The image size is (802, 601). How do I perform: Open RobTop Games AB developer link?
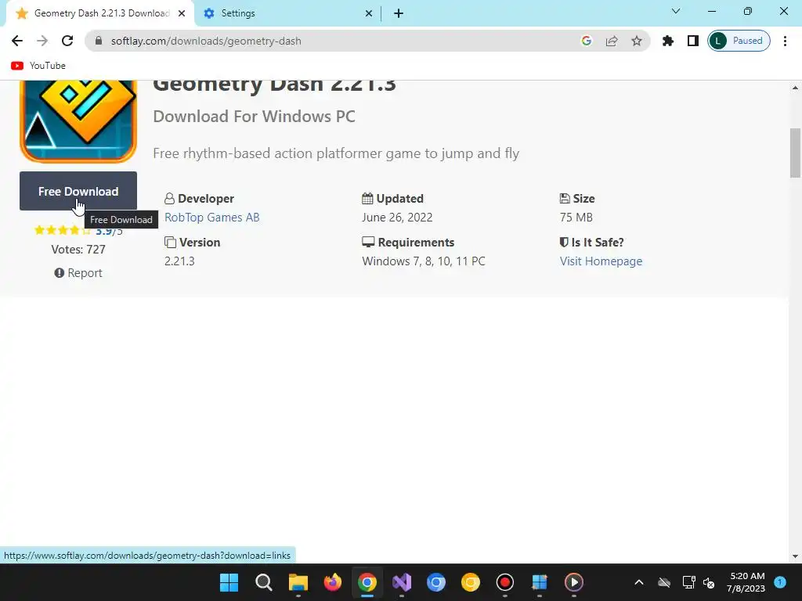pyautogui.click(x=211, y=218)
